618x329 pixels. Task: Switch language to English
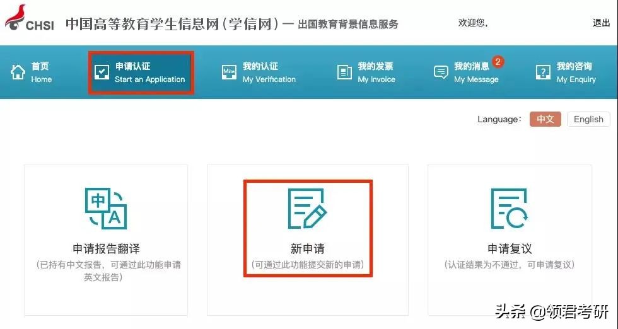coord(588,119)
